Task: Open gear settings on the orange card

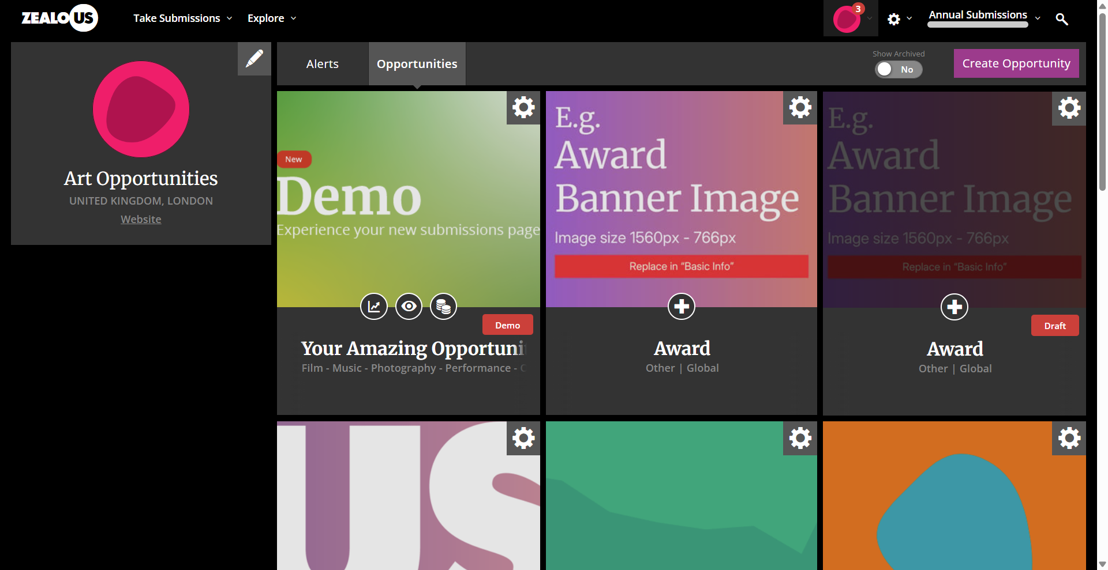Action: coord(1069,438)
